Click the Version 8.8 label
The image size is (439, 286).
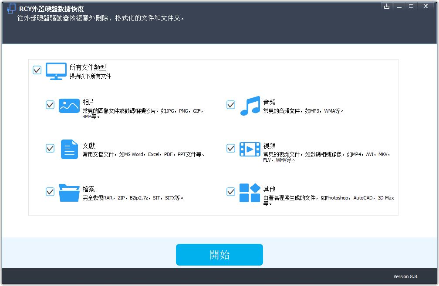pyautogui.click(x=405, y=276)
